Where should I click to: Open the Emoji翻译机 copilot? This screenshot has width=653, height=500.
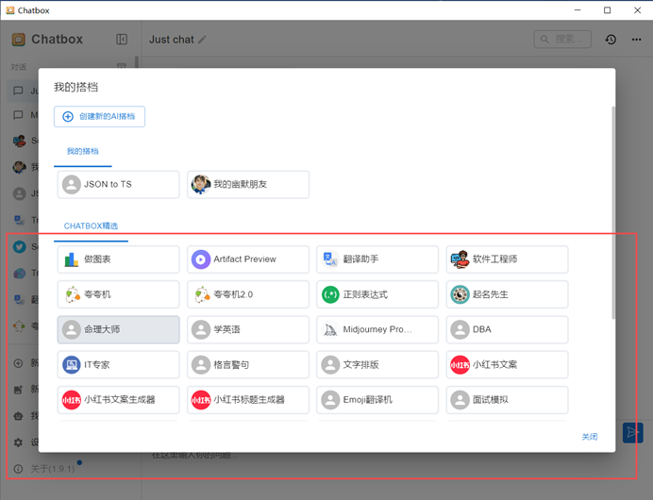tap(377, 400)
